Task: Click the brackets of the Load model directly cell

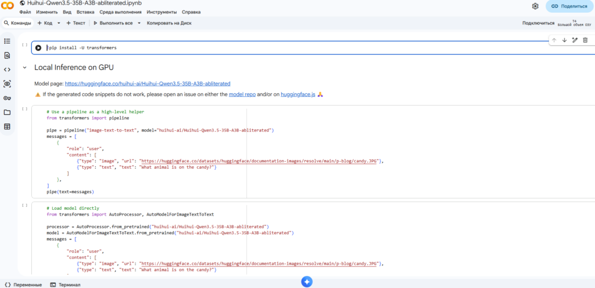Action: point(24,205)
